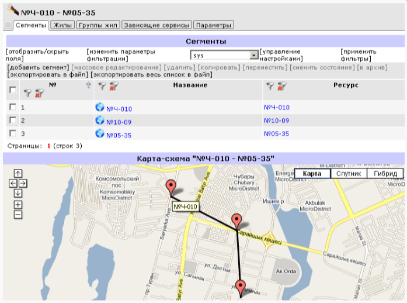Open the sys settings dropdown
The width and height of the screenshot is (407, 303).
point(224,55)
